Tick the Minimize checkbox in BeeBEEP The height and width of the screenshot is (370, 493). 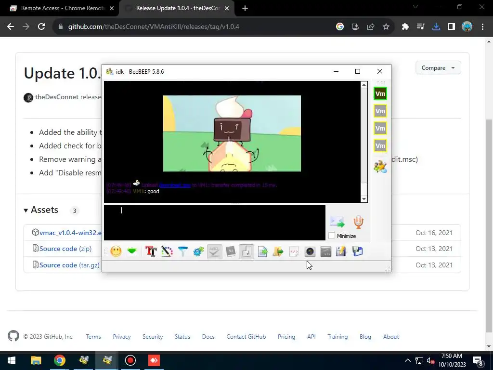(x=332, y=236)
